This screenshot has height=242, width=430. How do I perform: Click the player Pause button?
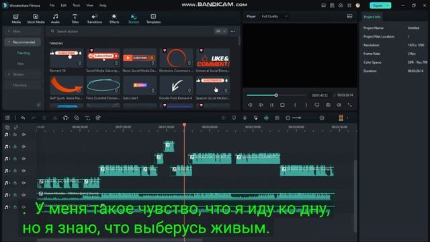click(x=271, y=105)
